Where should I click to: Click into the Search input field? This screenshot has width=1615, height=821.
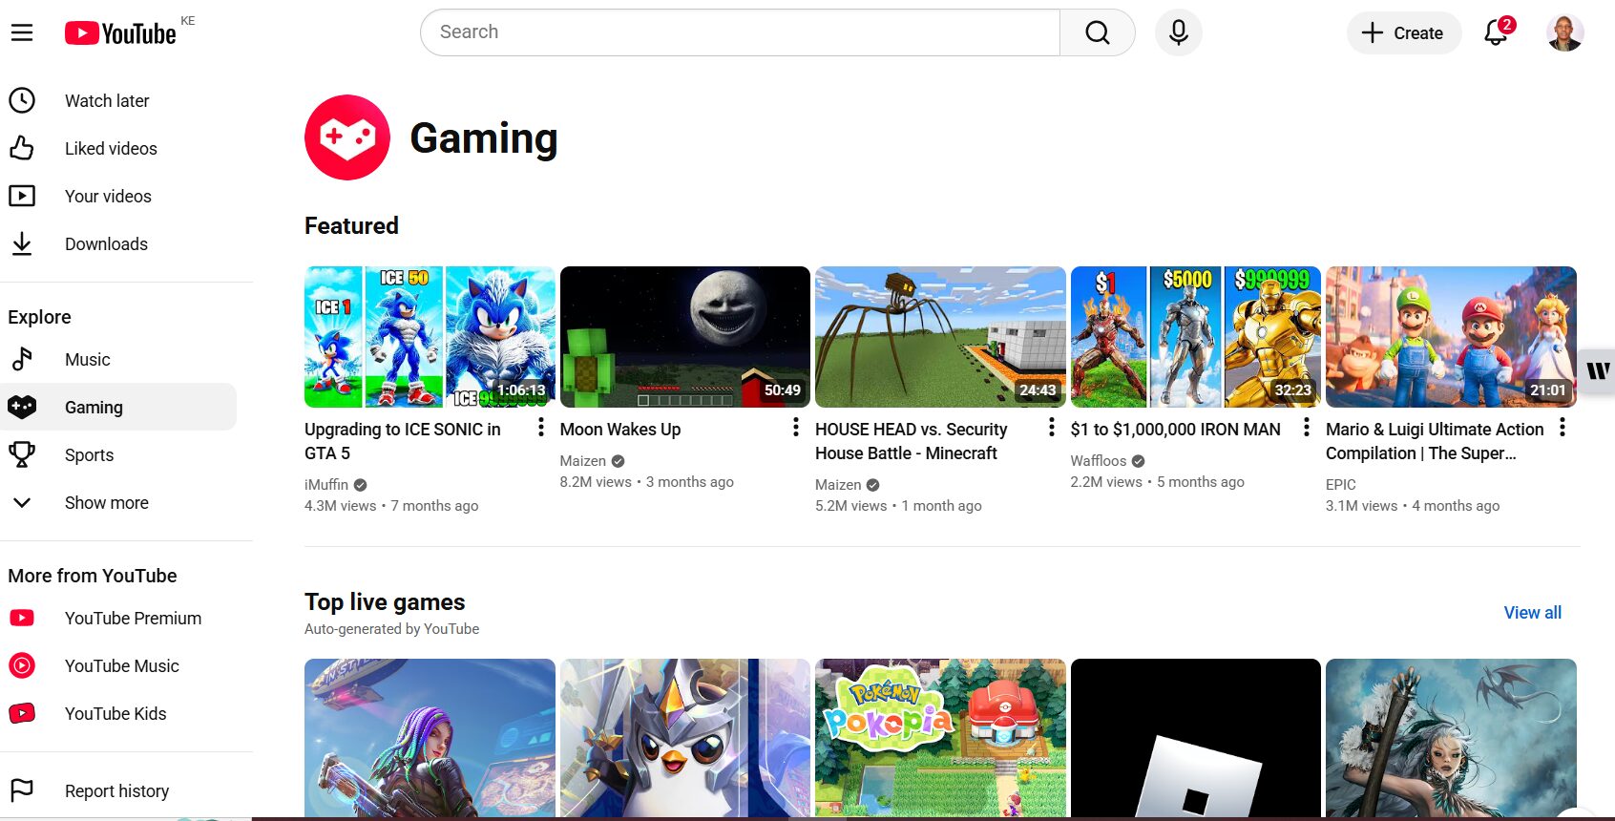[x=740, y=32]
